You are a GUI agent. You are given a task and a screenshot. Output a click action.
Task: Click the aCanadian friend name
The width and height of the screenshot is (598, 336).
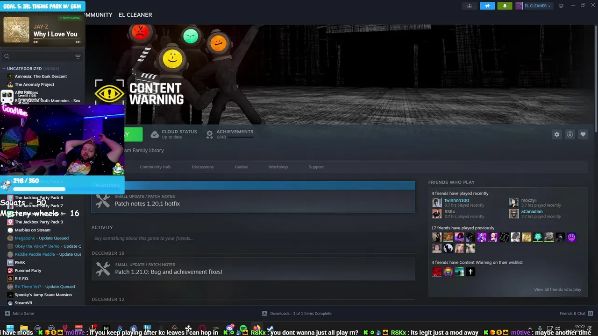(x=532, y=211)
